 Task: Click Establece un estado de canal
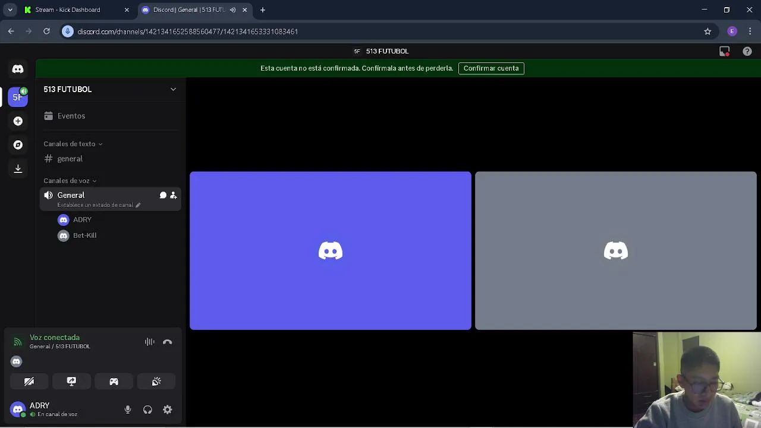click(95, 205)
